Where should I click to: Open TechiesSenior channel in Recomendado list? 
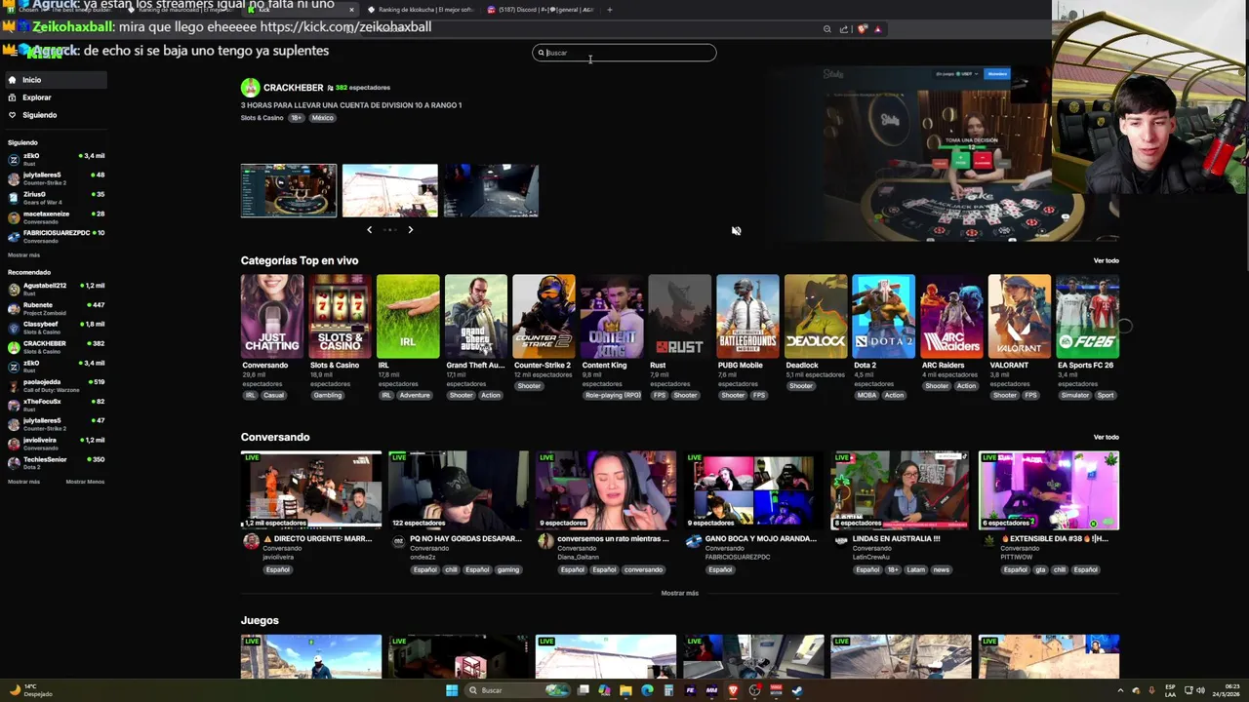pyautogui.click(x=56, y=462)
